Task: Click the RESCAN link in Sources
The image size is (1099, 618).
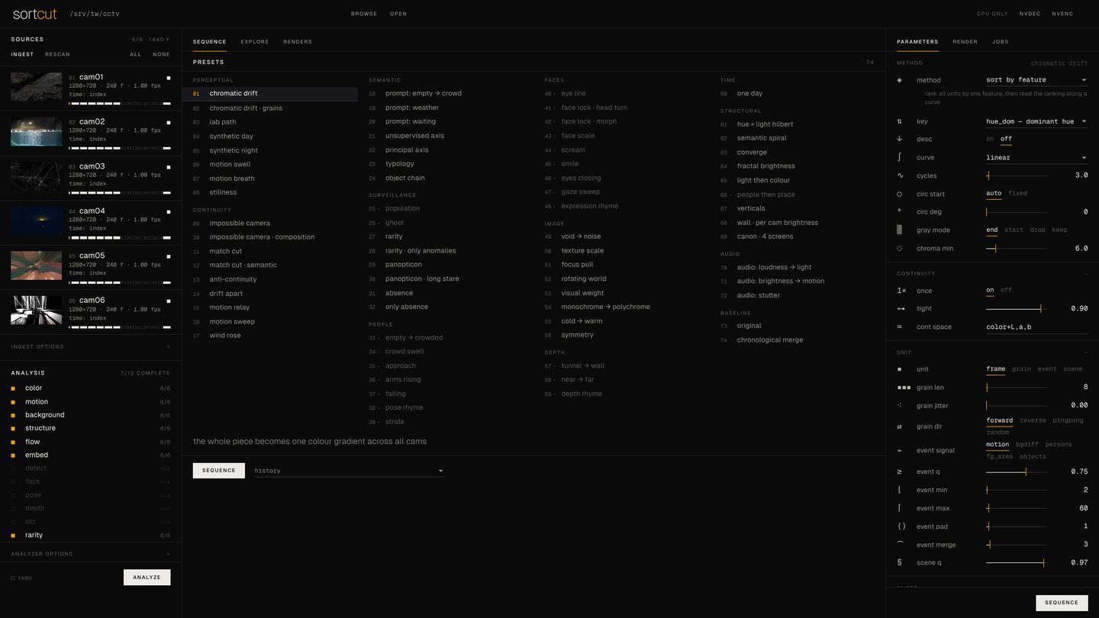Action: click(57, 54)
